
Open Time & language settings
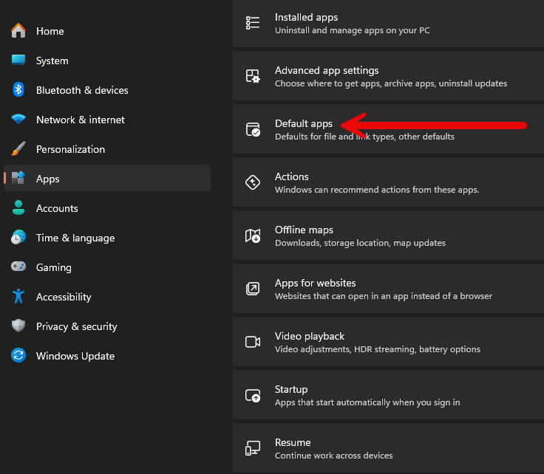(75, 238)
